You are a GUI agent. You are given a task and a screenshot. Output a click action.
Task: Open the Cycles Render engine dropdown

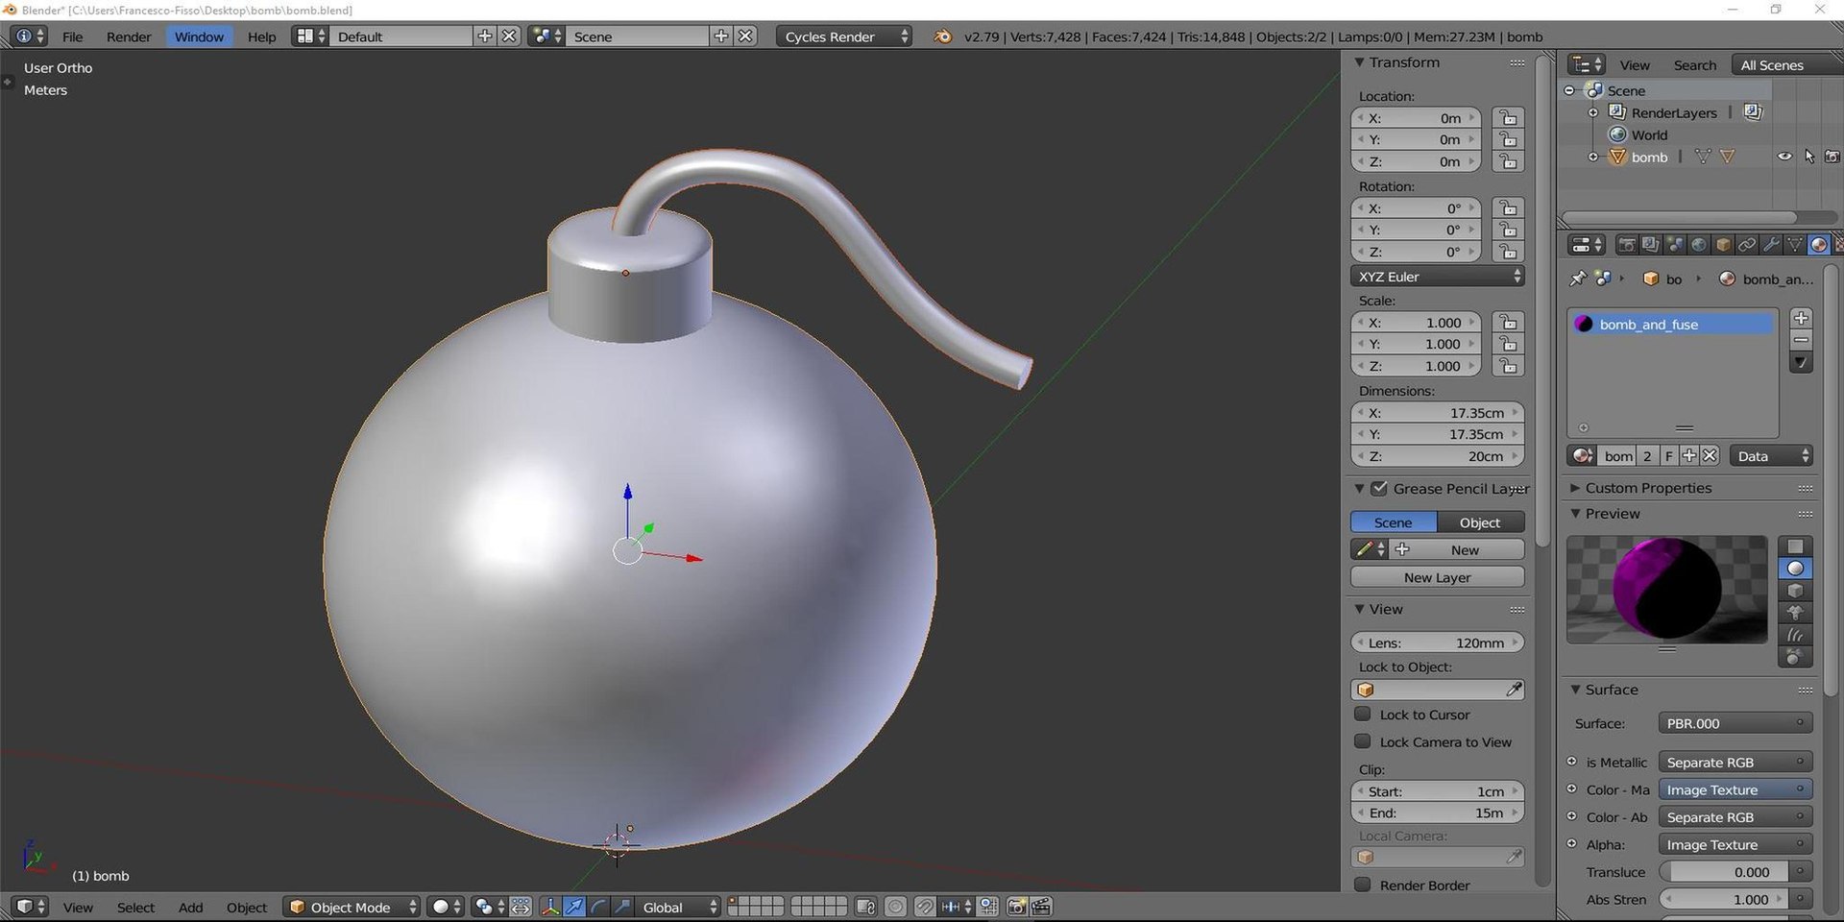coord(844,36)
